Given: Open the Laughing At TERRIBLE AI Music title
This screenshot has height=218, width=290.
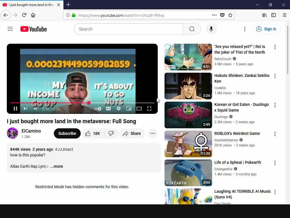Looking at the screenshot, I should (242, 194).
